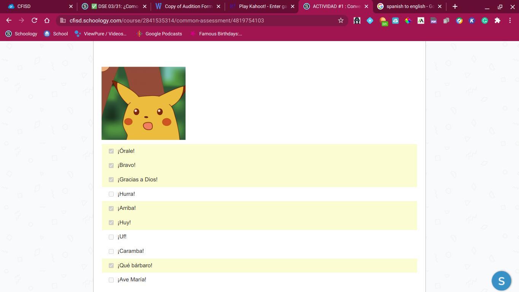Check the ¡Hurra! checkbox
The height and width of the screenshot is (292, 519).
click(x=111, y=194)
